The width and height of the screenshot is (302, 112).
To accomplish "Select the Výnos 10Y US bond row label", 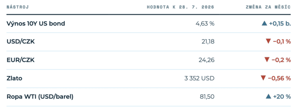I will (36, 24).
